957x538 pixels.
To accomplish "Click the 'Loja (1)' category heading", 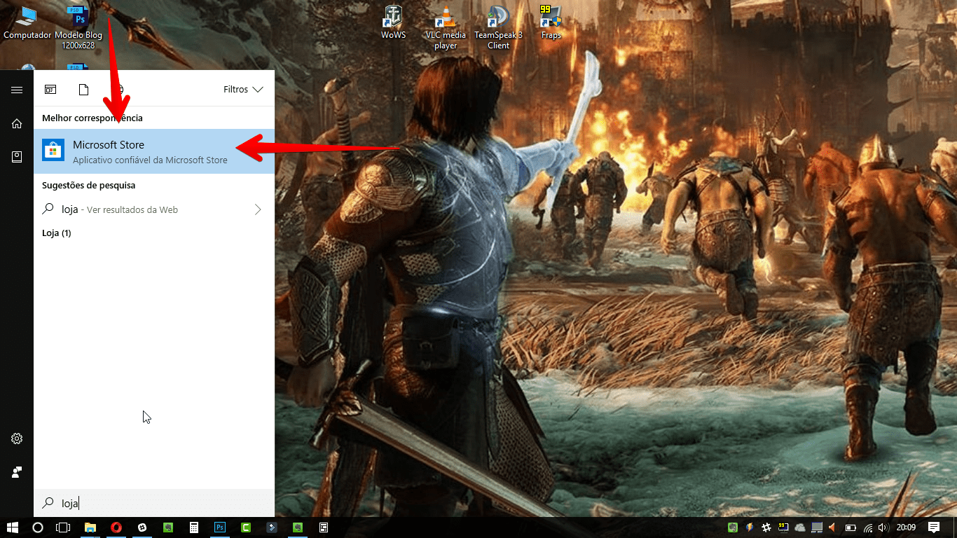I will (x=57, y=233).
